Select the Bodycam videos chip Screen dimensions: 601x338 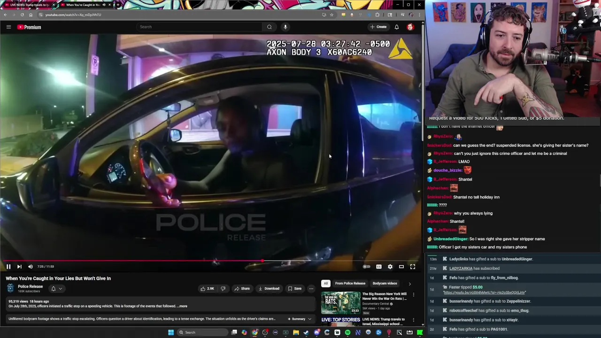coord(385,284)
